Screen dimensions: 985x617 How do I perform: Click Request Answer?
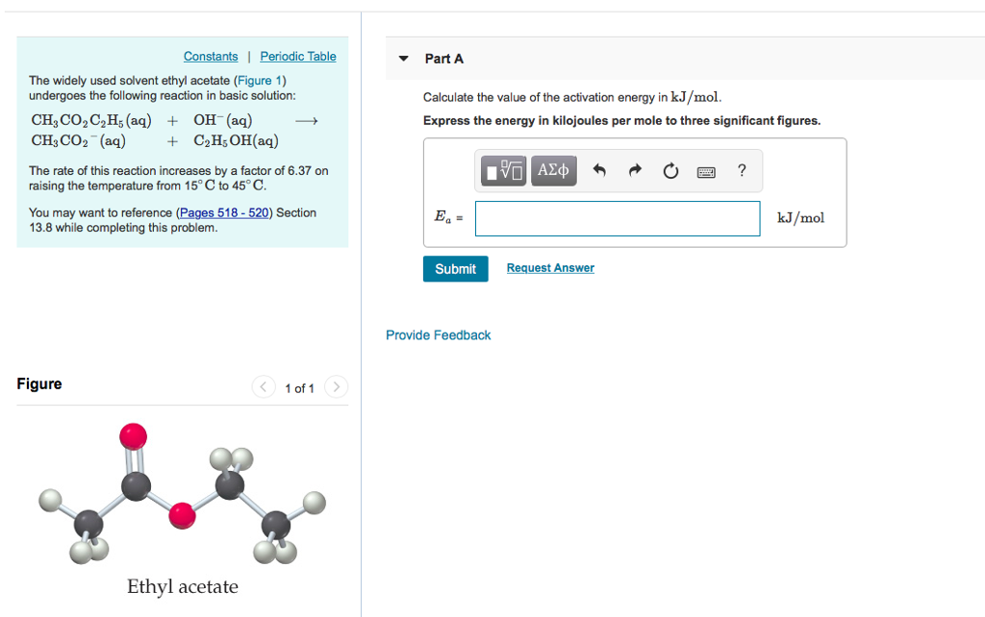coord(549,267)
